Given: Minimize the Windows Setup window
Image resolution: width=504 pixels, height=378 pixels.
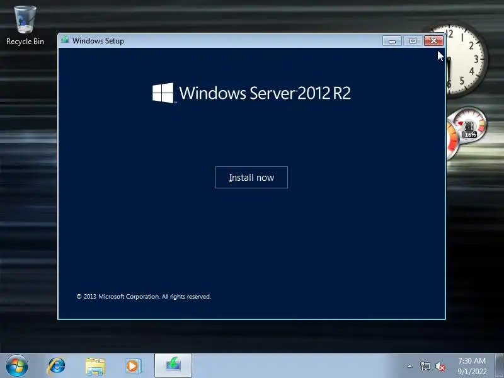Looking at the screenshot, I should click(392, 41).
